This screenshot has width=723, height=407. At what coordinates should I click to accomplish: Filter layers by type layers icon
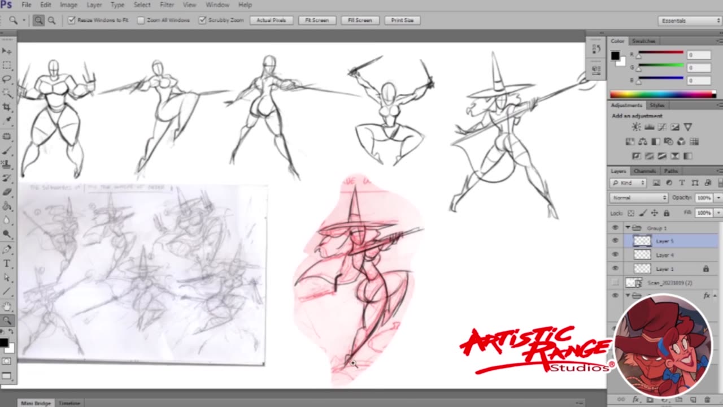[682, 183]
